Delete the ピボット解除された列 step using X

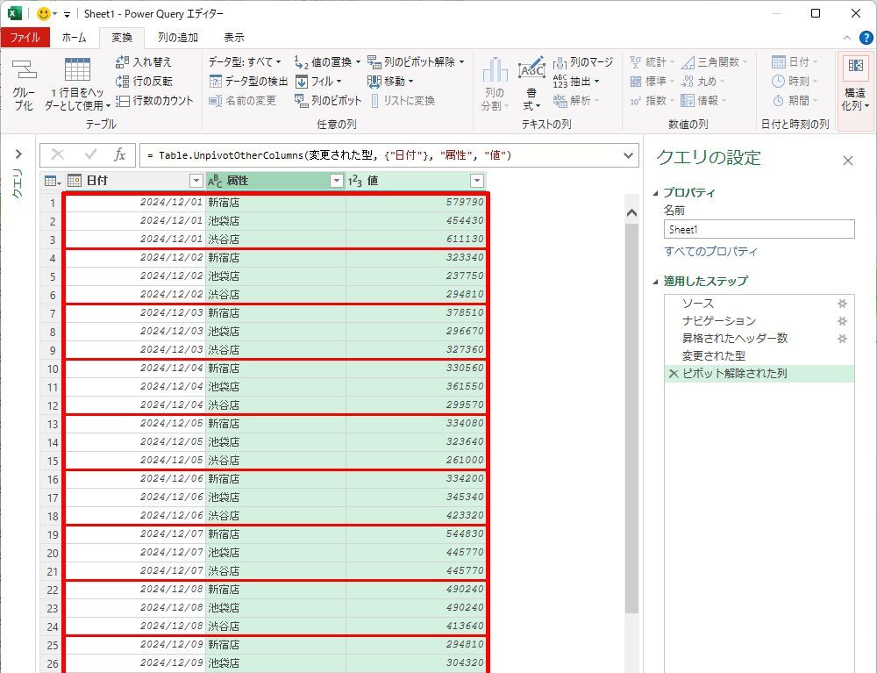[674, 374]
